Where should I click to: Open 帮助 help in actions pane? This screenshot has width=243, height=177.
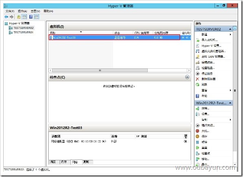tap(204, 96)
